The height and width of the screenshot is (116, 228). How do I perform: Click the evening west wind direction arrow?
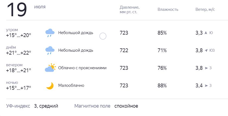click(206, 68)
